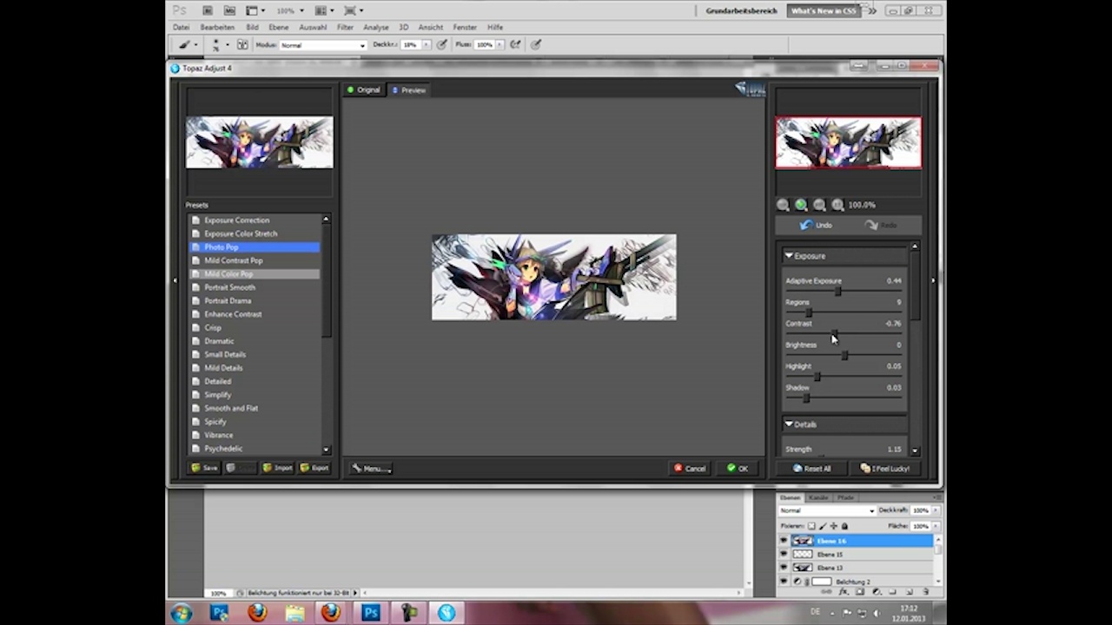Click the Windows Start orb
The image size is (1112, 625).
(182, 613)
